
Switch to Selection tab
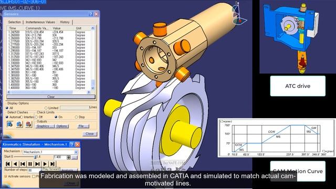coord(14,22)
